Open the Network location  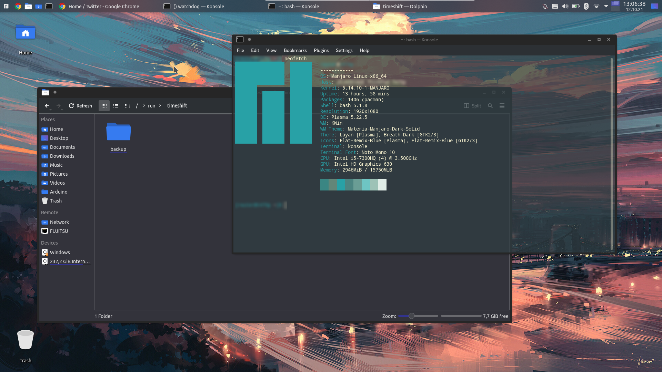(x=59, y=222)
